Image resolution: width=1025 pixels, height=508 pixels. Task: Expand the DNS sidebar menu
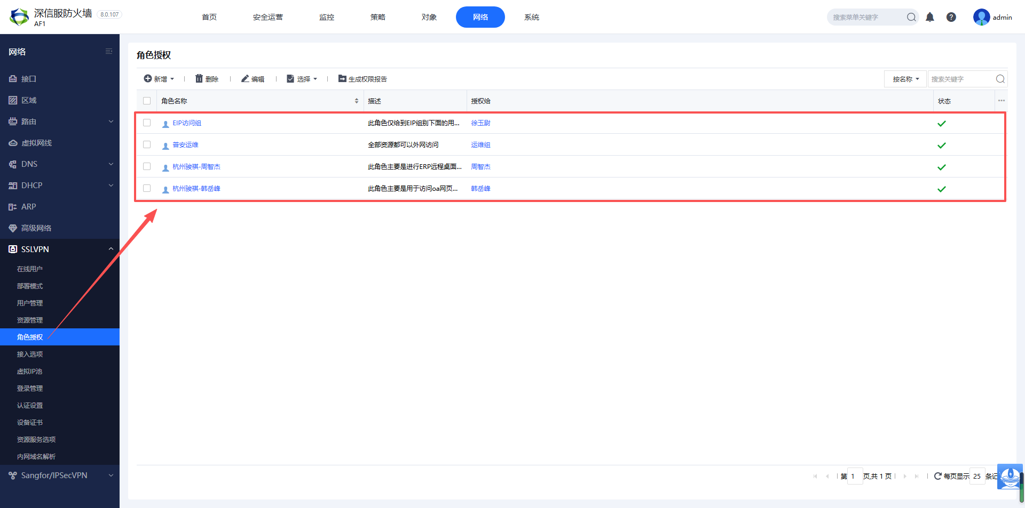[x=60, y=164]
